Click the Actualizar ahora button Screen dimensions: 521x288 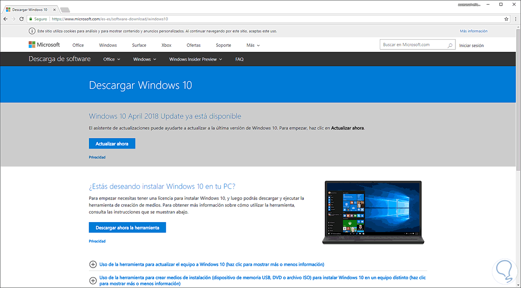[112, 144]
